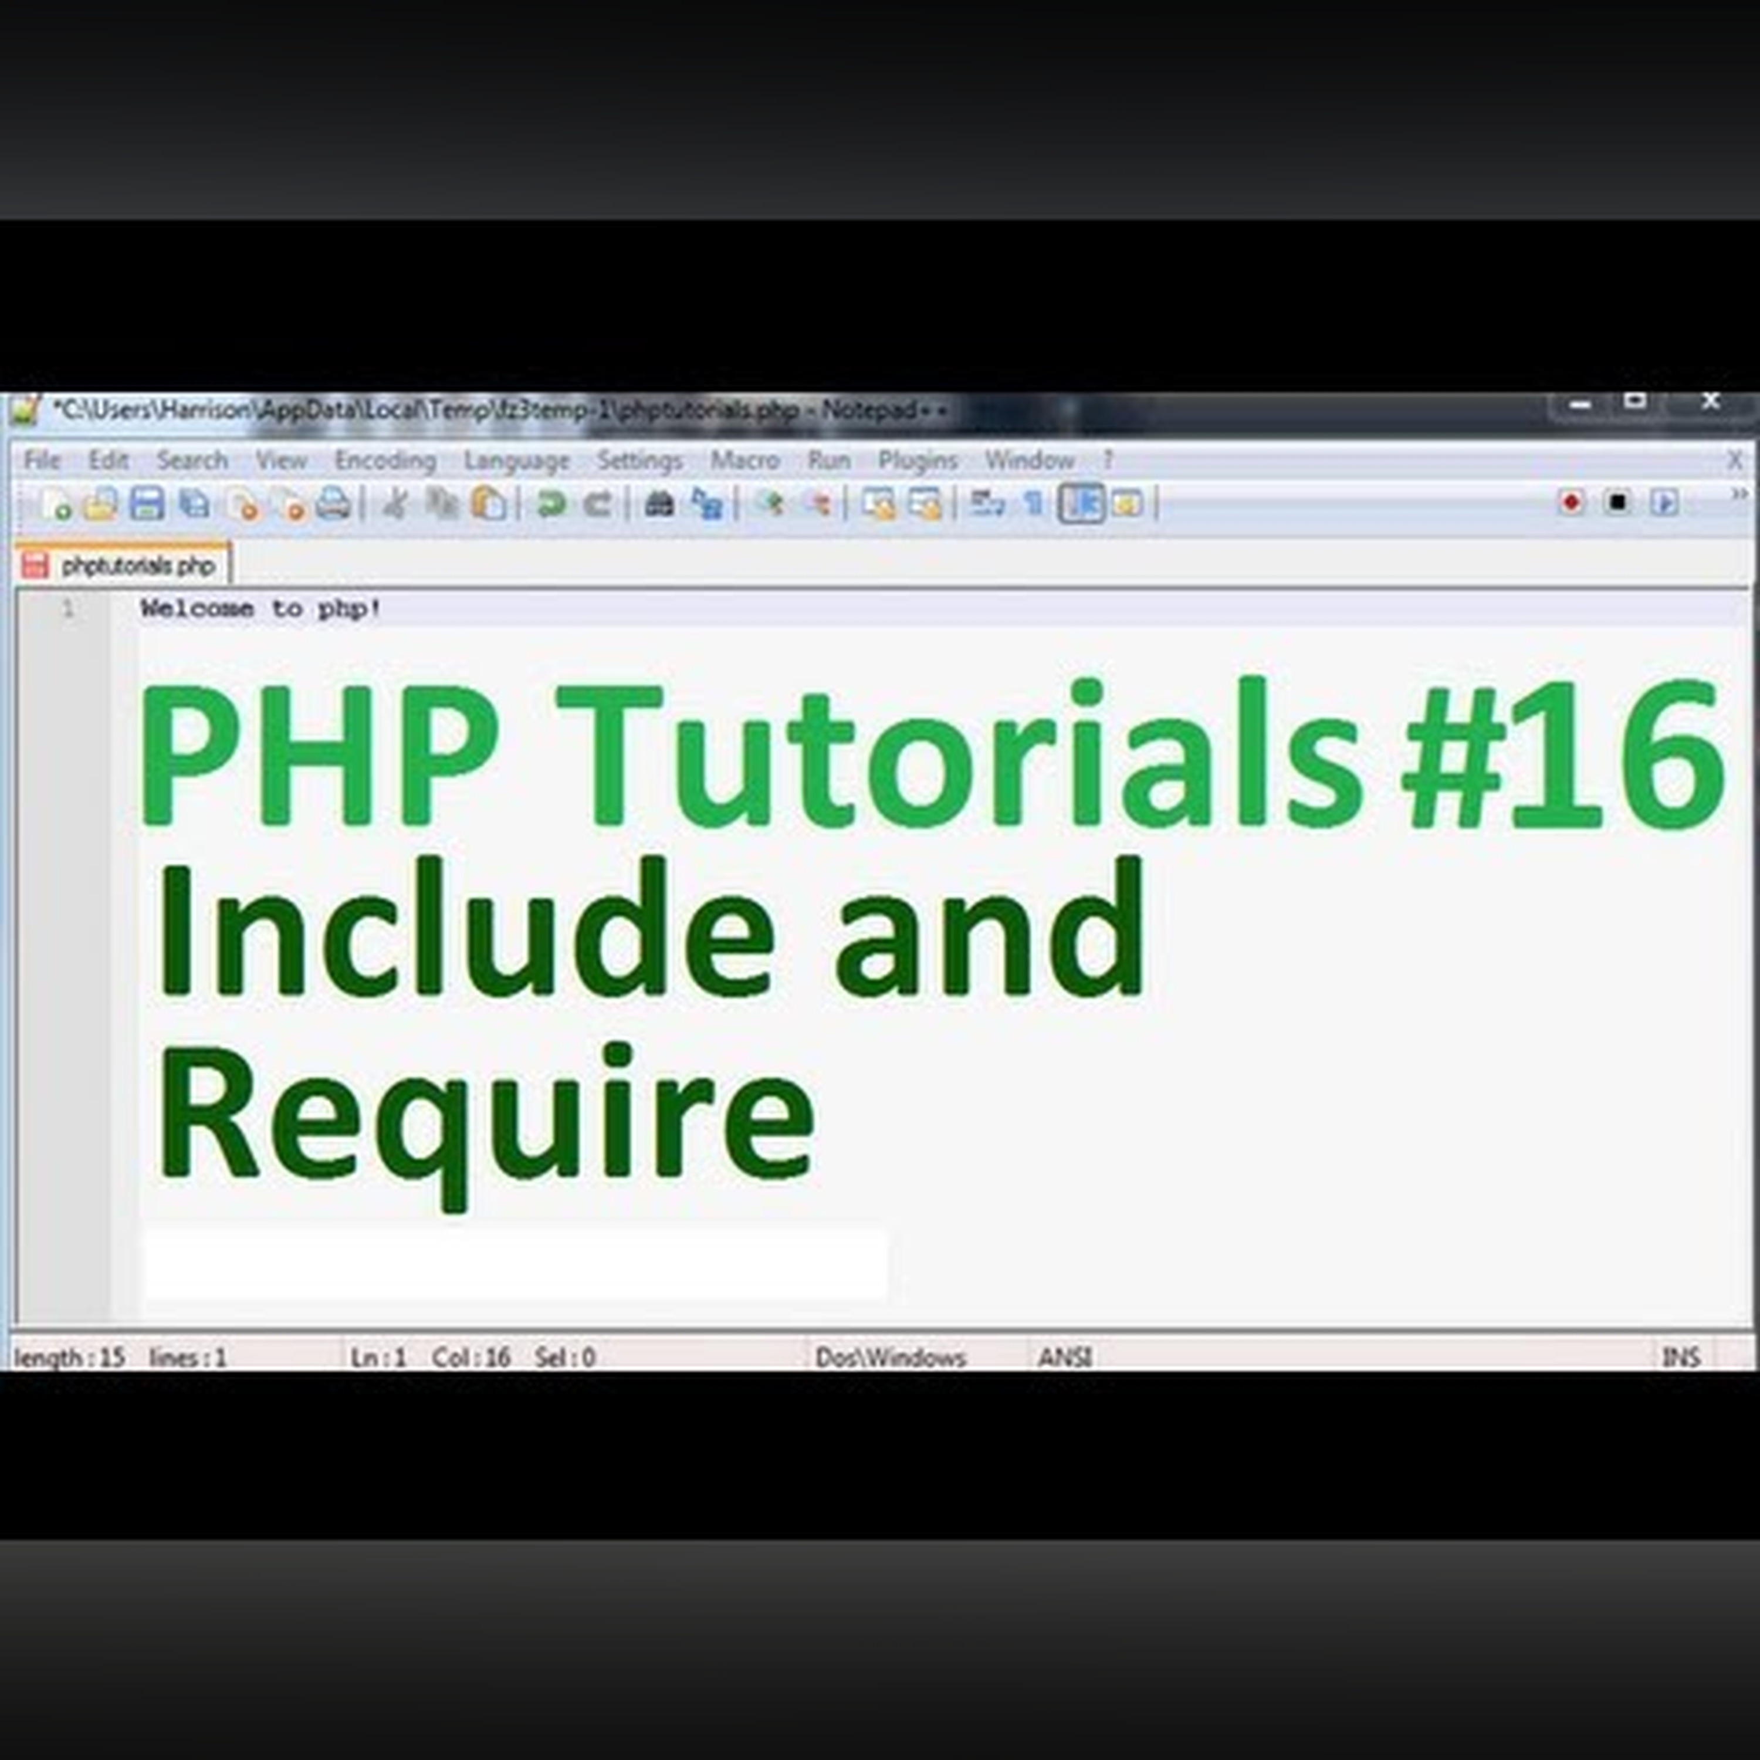Toggle Show All Characters pilcrow icon
This screenshot has height=1760, width=1760.
coord(1034,504)
